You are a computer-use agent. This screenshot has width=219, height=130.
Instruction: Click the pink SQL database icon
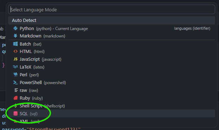(x=15, y=113)
